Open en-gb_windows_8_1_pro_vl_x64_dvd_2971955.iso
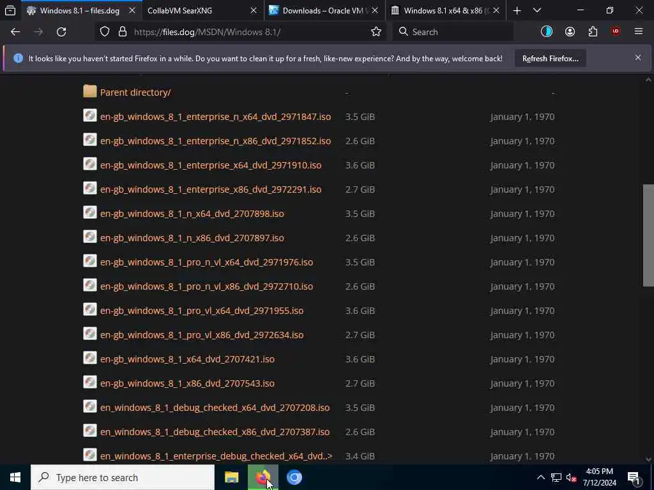 pyautogui.click(x=202, y=311)
